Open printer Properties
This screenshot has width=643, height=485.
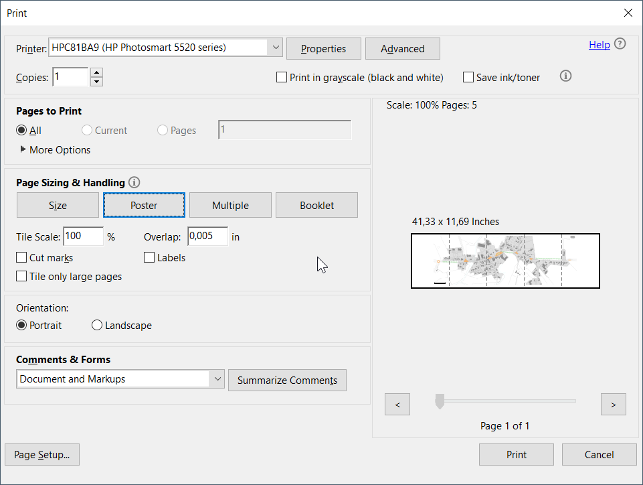point(323,48)
